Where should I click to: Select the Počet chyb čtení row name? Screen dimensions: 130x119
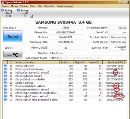pos(25,66)
